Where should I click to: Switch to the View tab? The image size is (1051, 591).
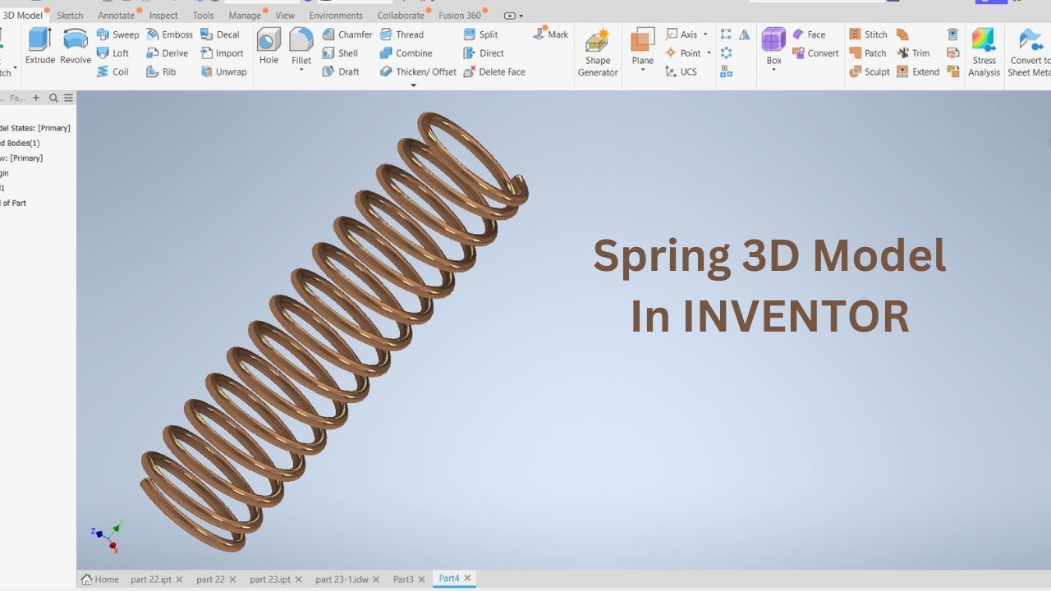(x=285, y=16)
